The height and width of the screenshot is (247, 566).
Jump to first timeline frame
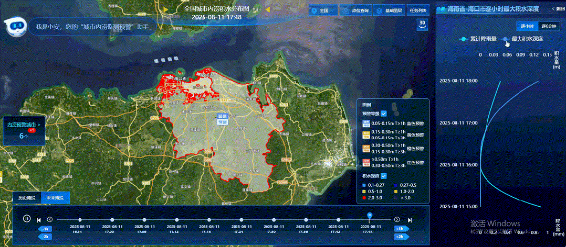pos(39,220)
